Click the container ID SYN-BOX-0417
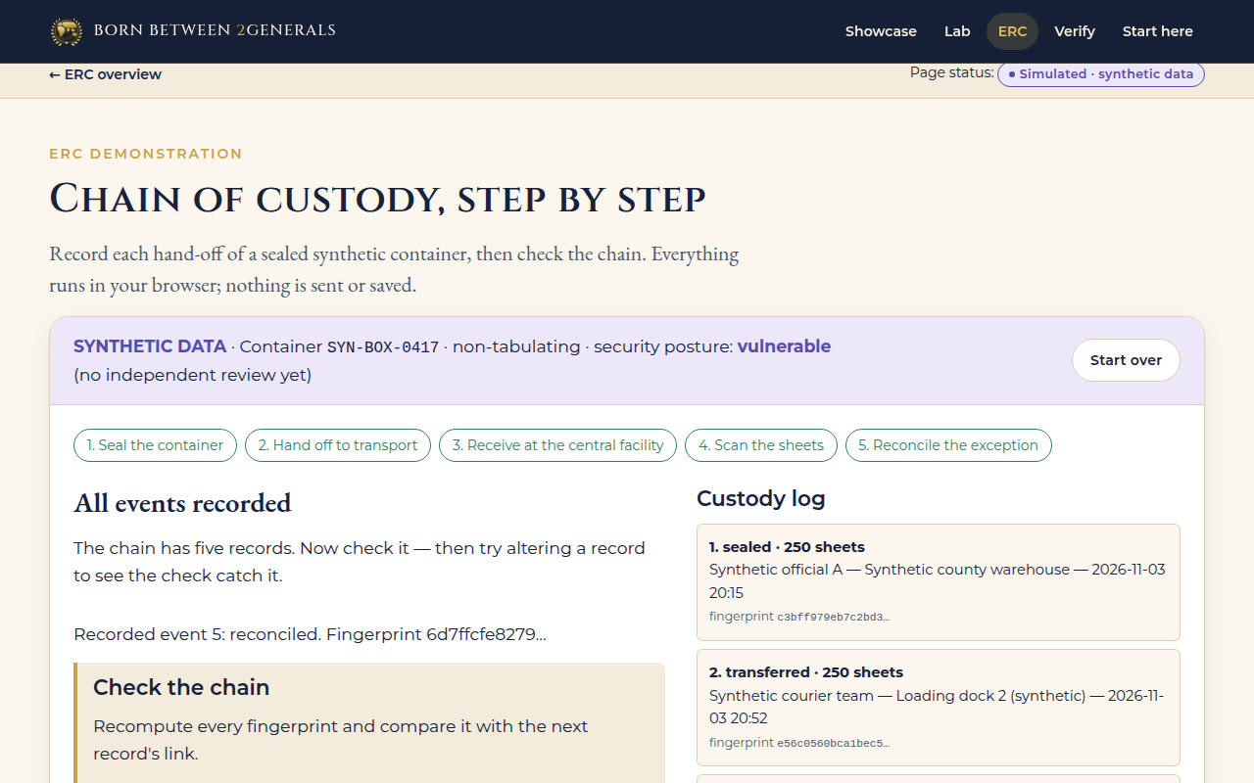 click(383, 347)
